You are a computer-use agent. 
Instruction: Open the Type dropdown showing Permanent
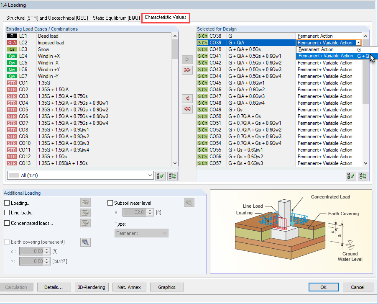(141, 232)
